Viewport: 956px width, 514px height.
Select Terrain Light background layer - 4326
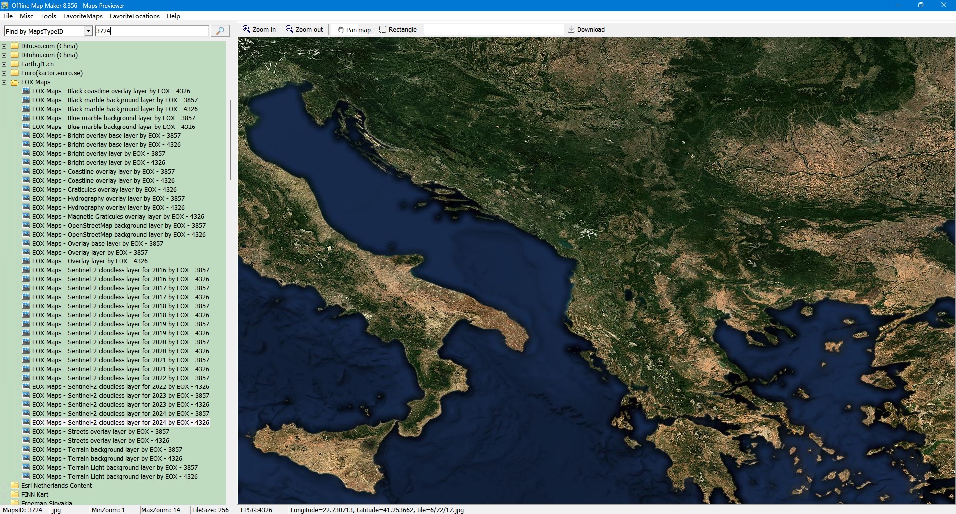tap(115, 477)
